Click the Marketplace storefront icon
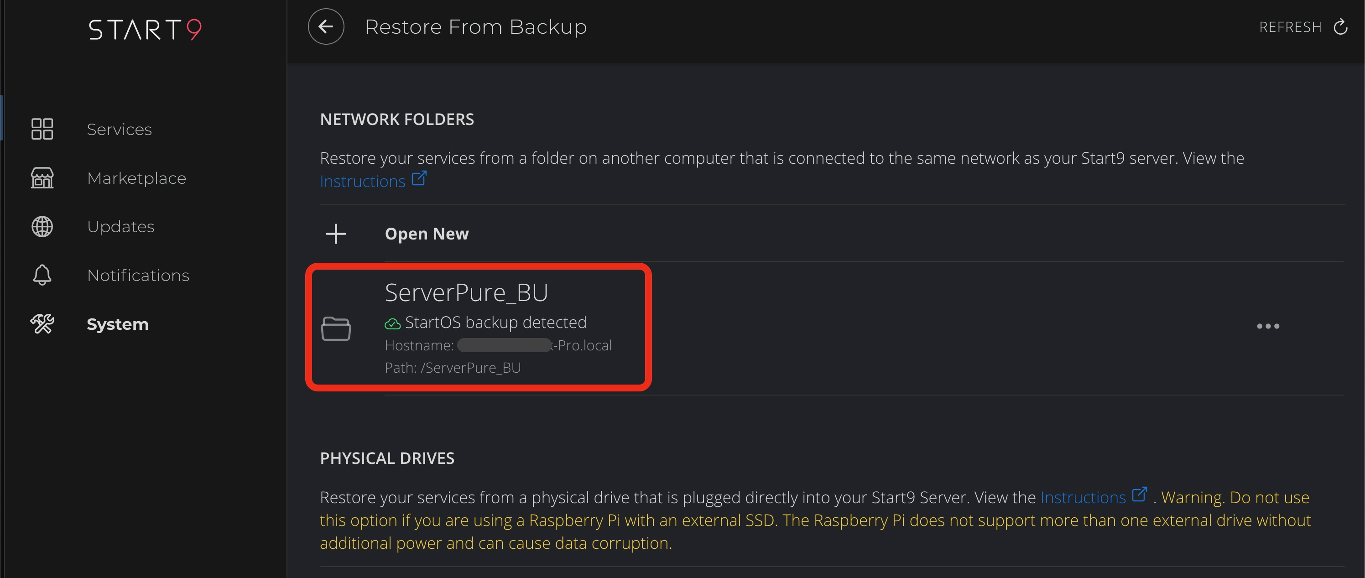The height and width of the screenshot is (578, 1365). pos(42,178)
